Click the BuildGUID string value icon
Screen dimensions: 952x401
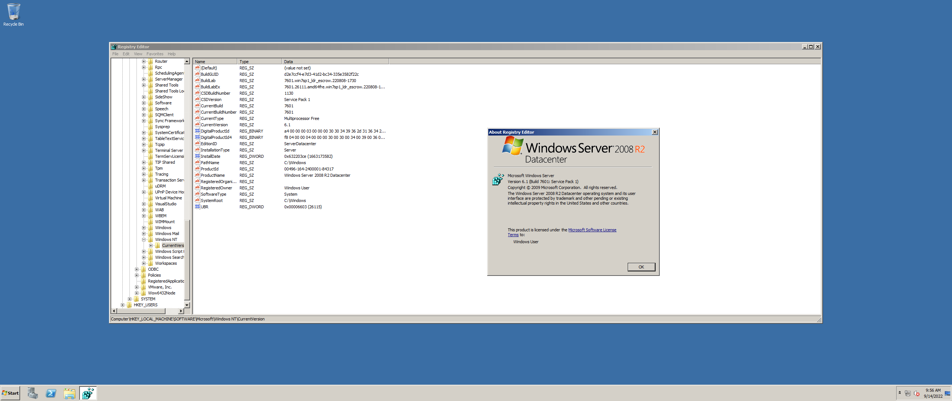197,74
